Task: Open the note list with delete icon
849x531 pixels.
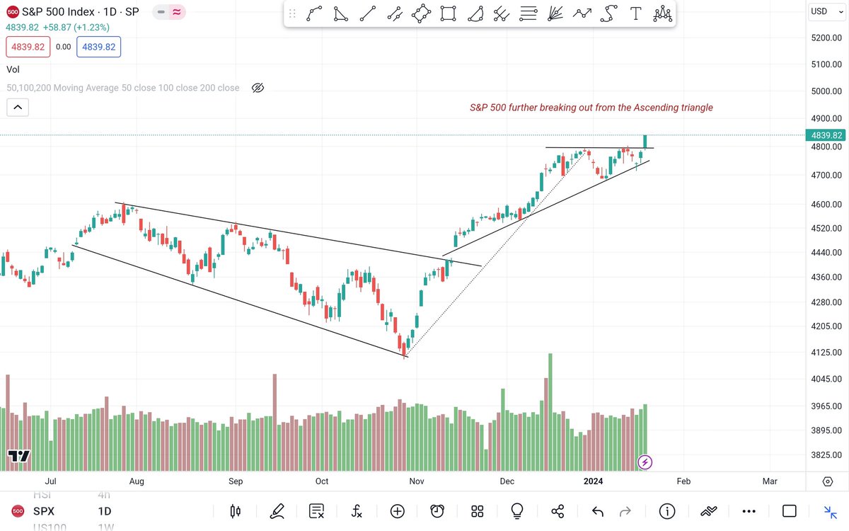Action: (x=317, y=511)
